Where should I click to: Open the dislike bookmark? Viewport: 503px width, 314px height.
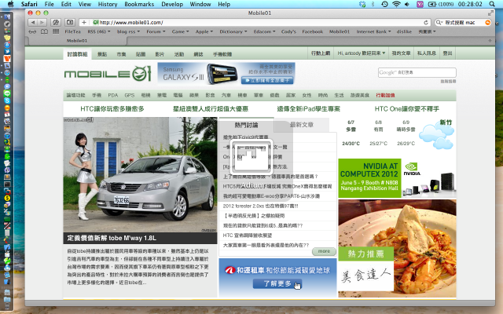[x=404, y=31]
